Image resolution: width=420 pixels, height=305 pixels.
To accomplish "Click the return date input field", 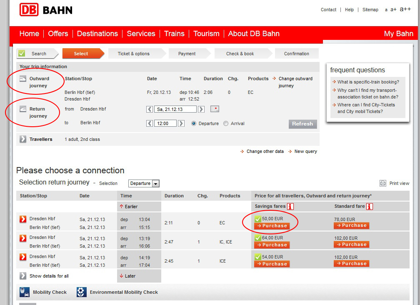I will 175,109.
